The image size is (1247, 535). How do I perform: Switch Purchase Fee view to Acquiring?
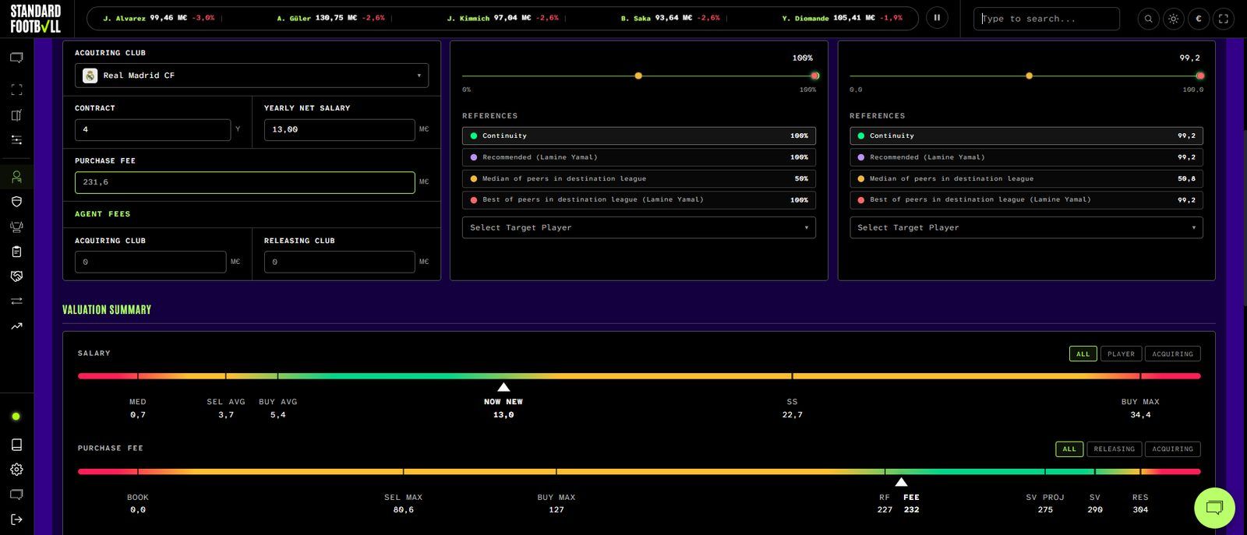[1172, 449]
